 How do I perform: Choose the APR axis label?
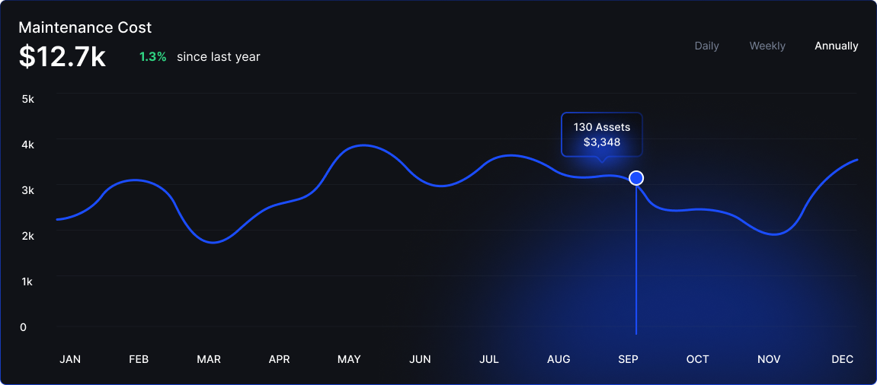click(x=279, y=359)
